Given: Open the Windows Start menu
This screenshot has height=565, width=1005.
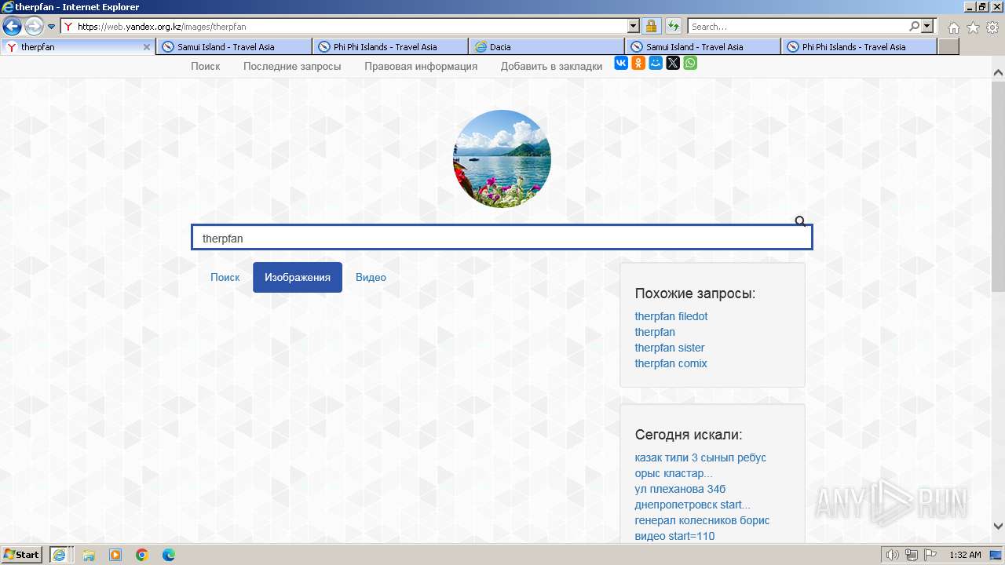Looking at the screenshot, I should click(x=22, y=555).
